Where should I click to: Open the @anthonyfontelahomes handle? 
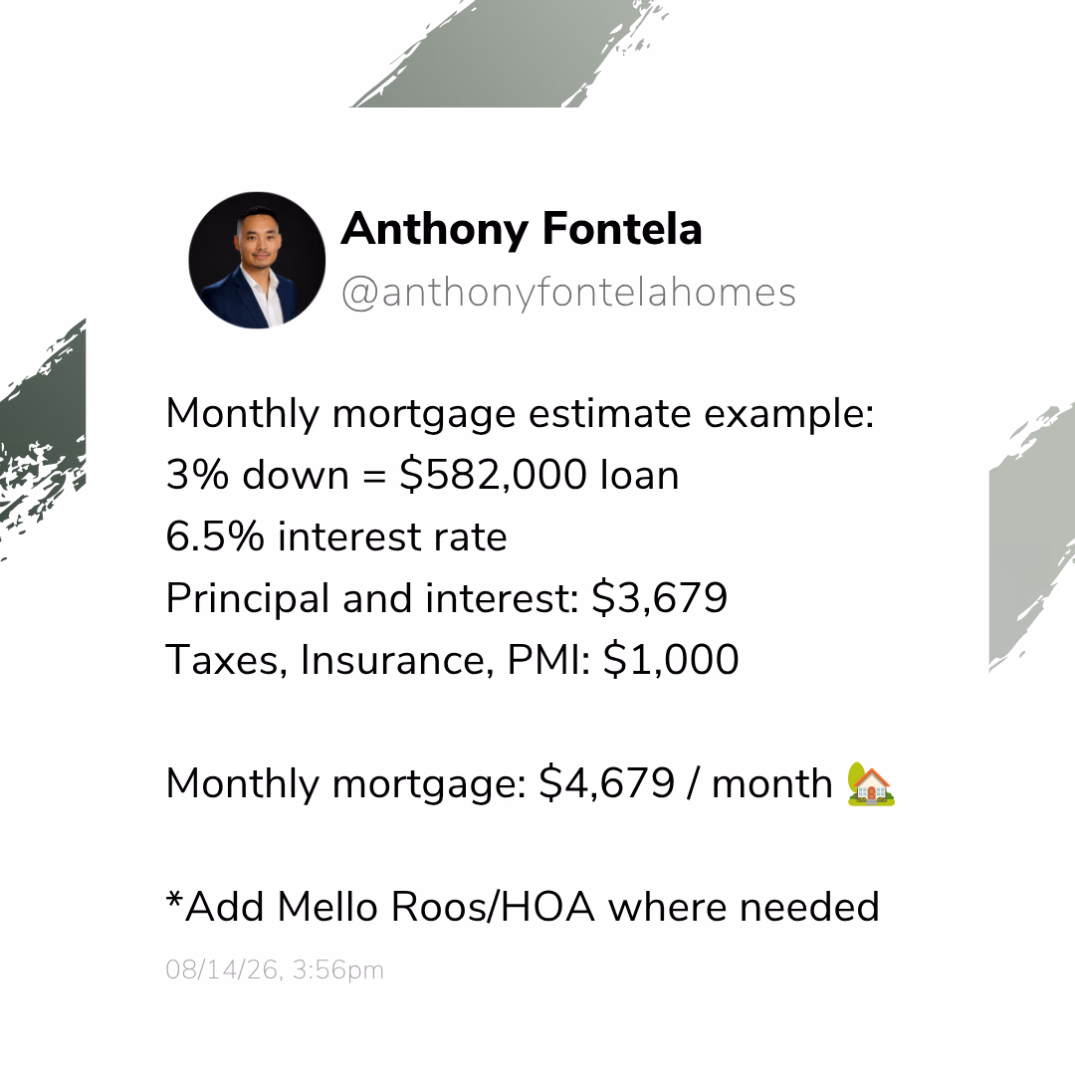tap(568, 293)
